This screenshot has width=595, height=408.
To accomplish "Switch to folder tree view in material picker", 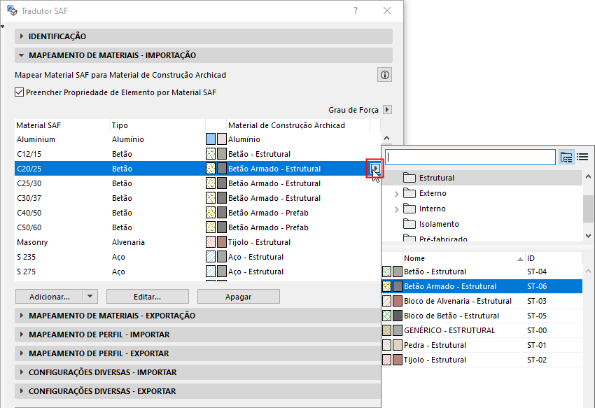I will coord(566,157).
